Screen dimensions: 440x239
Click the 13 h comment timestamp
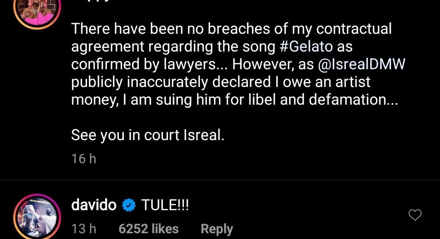(x=83, y=229)
